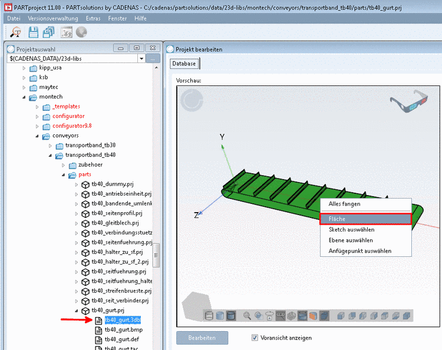Open the Extras menu
Screen dimensions: 442x350
pyautogui.click(x=93, y=18)
